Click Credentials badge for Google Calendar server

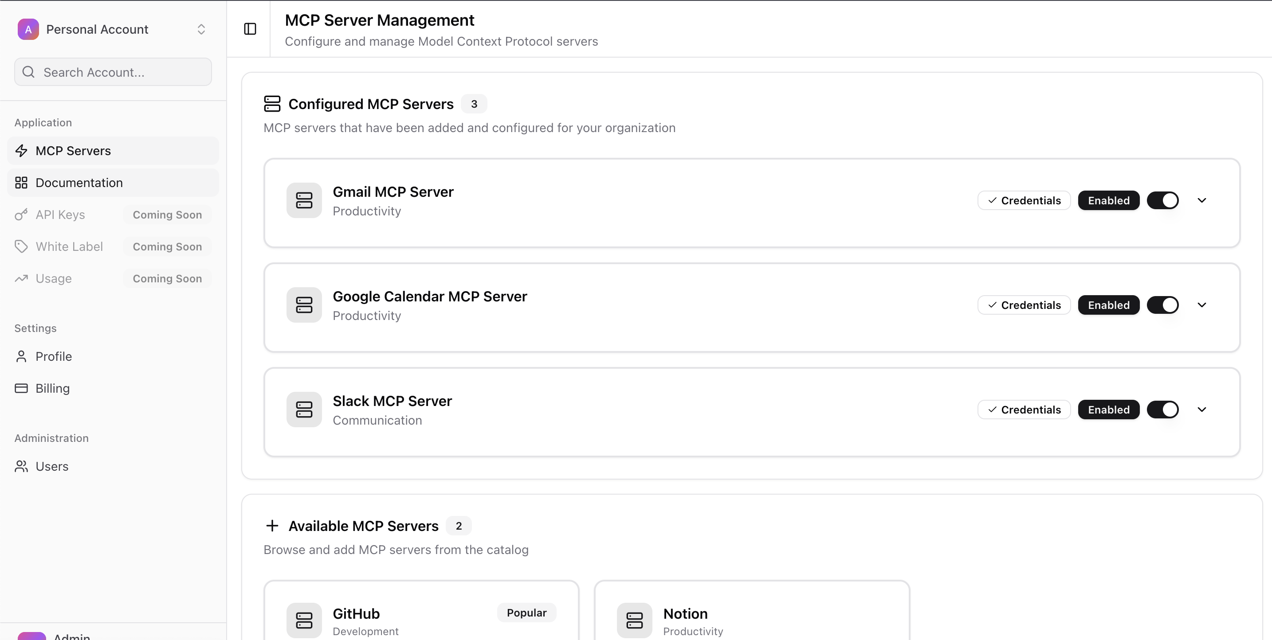(1024, 305)
